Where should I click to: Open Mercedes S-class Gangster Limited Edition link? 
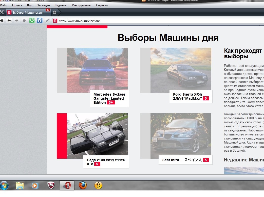[109, 98]
